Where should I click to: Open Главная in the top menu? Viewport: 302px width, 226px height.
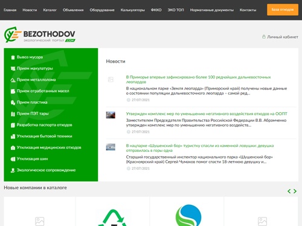pyautogui.click(x=10, y=10)
